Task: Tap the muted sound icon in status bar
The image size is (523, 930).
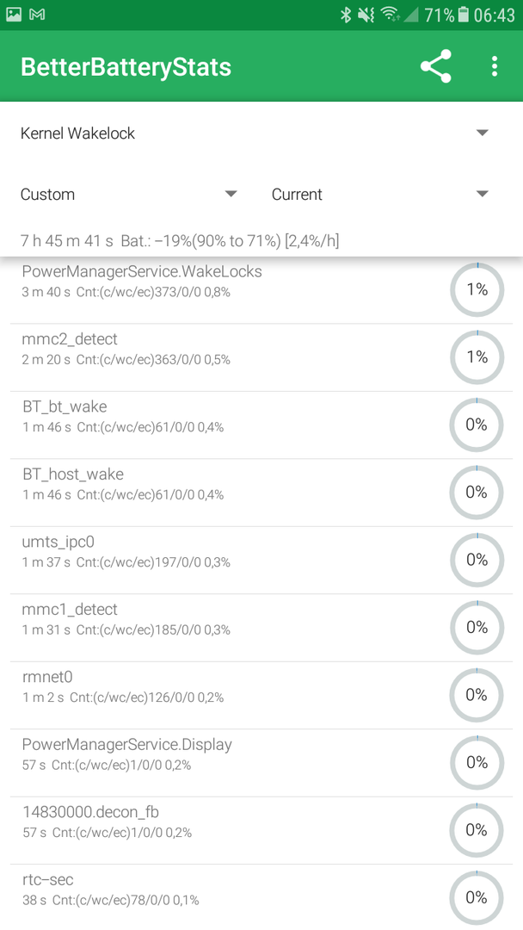Action: click(x=366, y=15)
